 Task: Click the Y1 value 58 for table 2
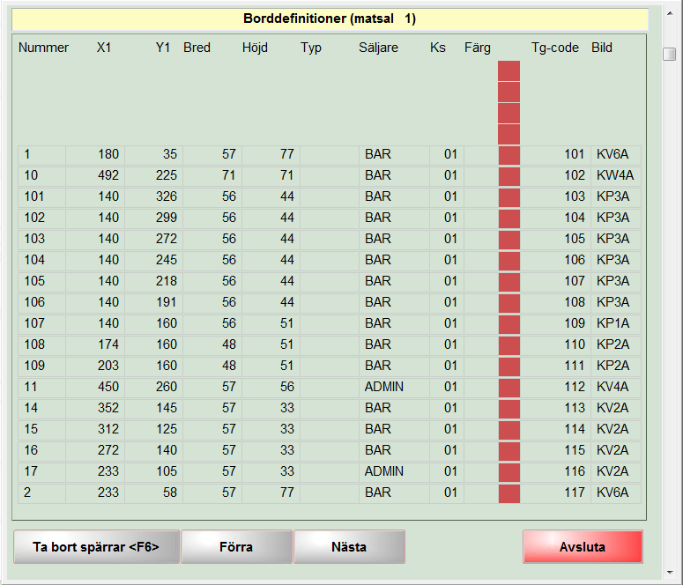point(154,492)
